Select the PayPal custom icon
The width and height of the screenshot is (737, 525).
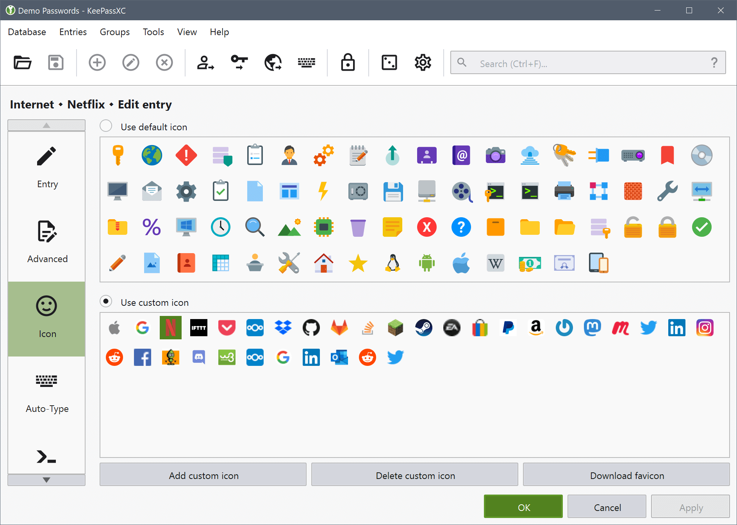click(x=508, y=328)
